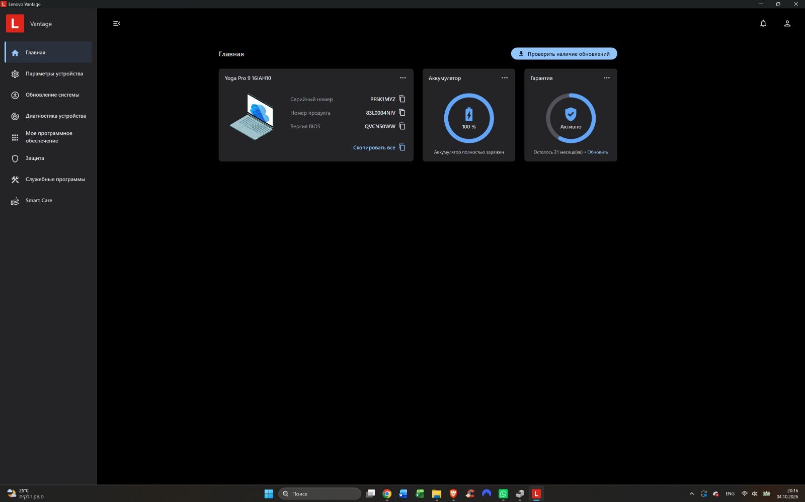
Task: Click the Скопировать все link
Action: click(x=379, y=147)
